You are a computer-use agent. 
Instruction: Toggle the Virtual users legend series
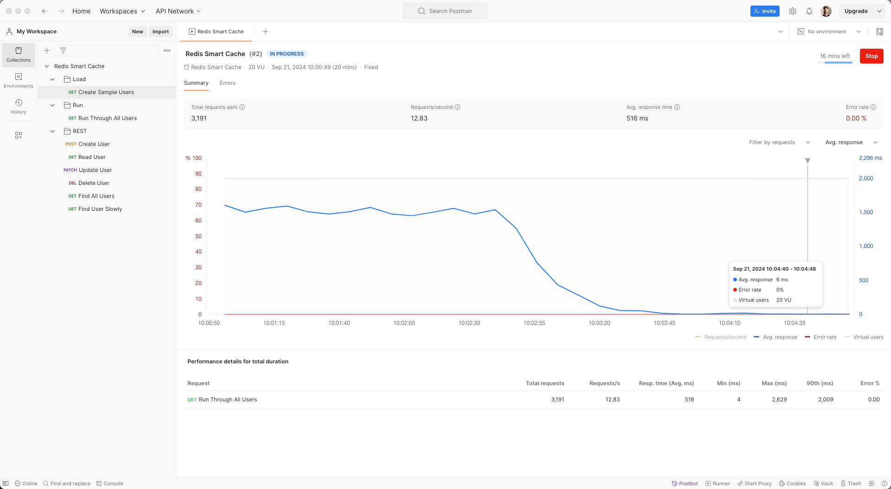pyautogui.click(x=864, y=337)
